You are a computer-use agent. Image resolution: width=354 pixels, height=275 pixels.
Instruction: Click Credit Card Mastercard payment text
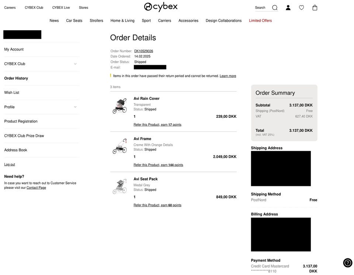click(270, 266)
